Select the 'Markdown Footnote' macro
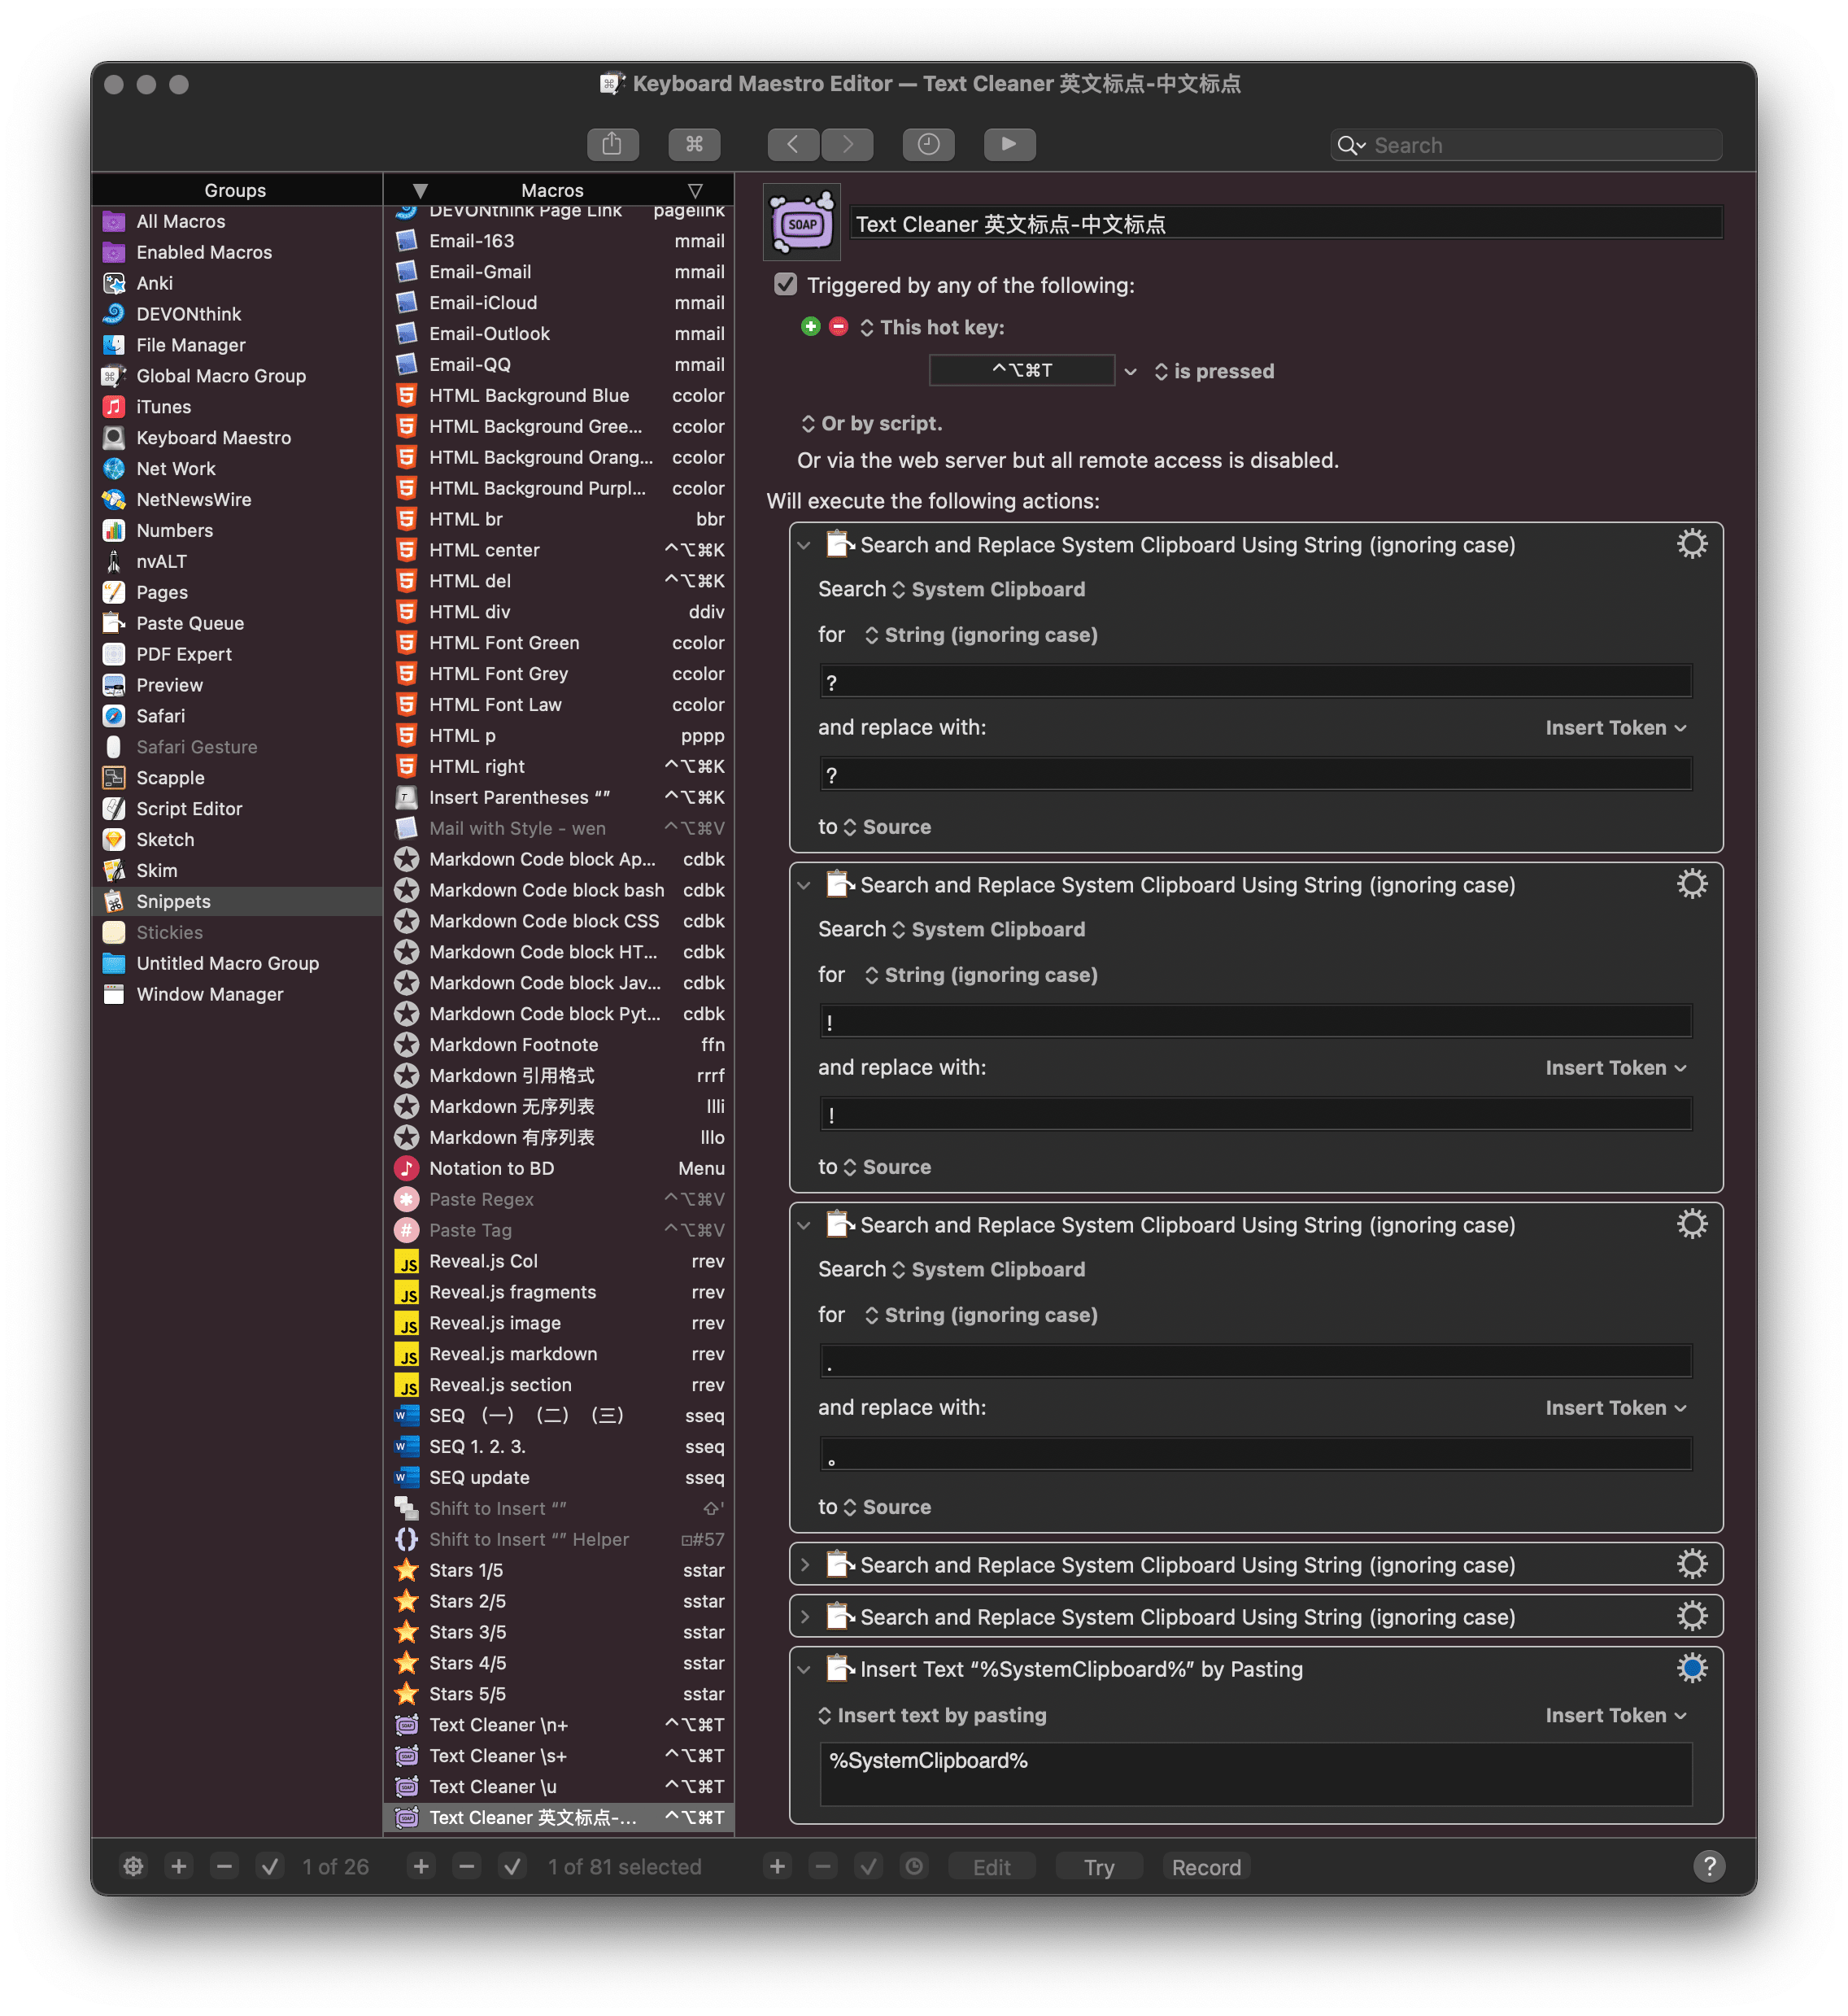Image resolution: width=1848 pixels, height=2016 pixels. [x=559, y=1045]
